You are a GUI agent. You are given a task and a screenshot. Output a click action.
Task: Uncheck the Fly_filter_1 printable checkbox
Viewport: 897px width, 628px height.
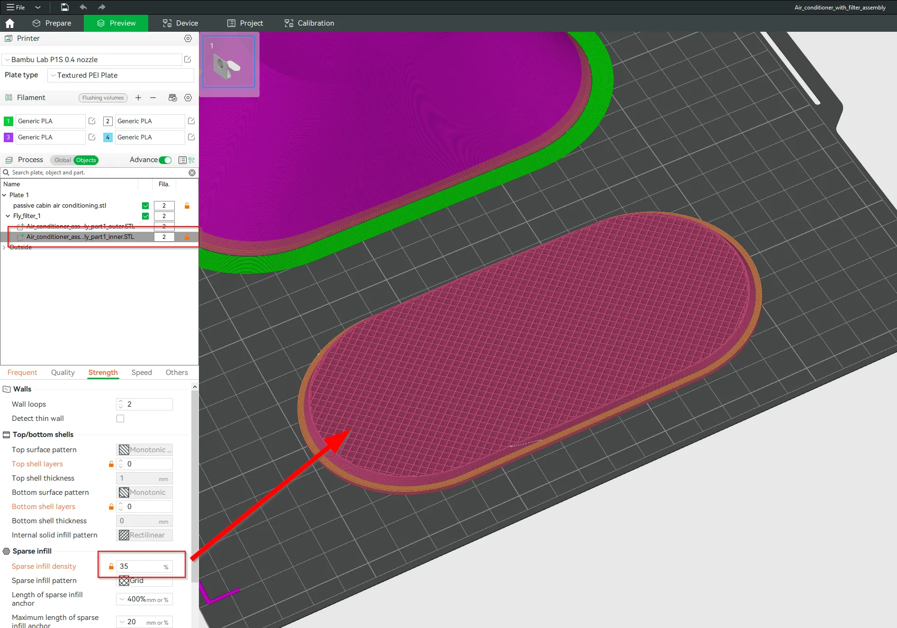click(x=145, y=216)
